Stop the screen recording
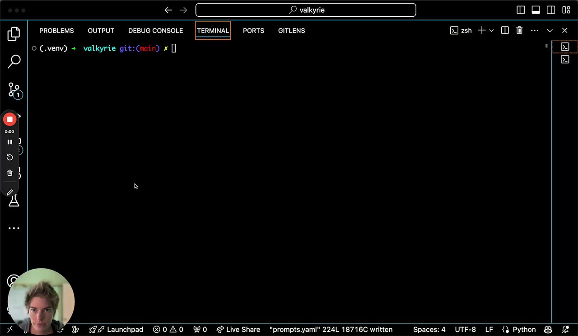Screen dimensions: 578x336 point(9,119)
